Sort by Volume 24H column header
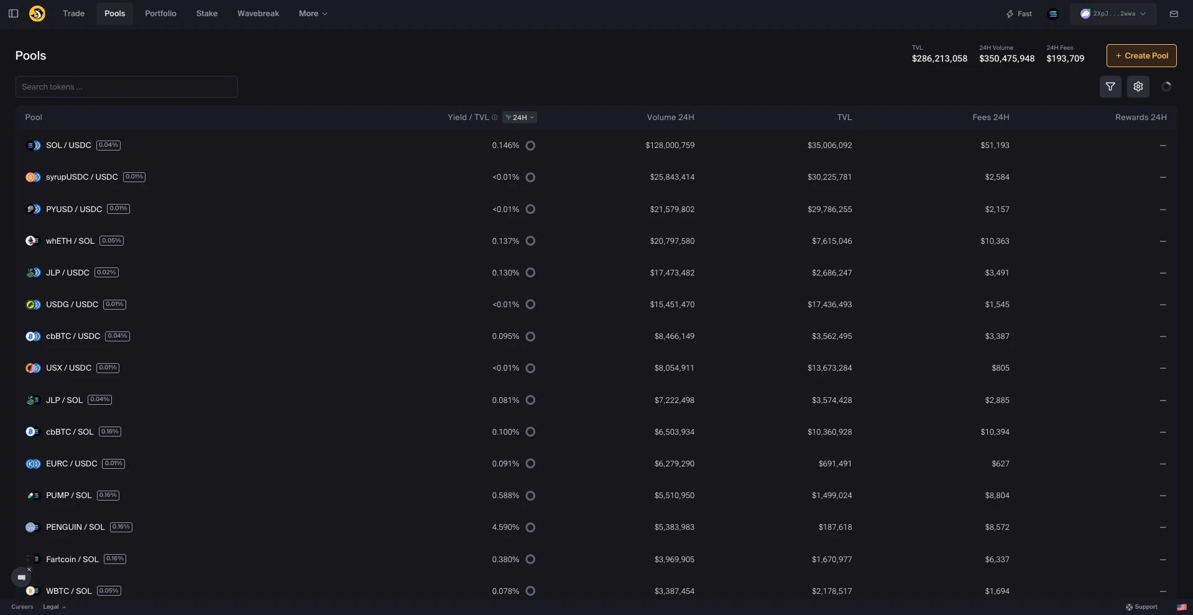The width and height of the screenshot is (1193, 615). click(x=670, y=117)
